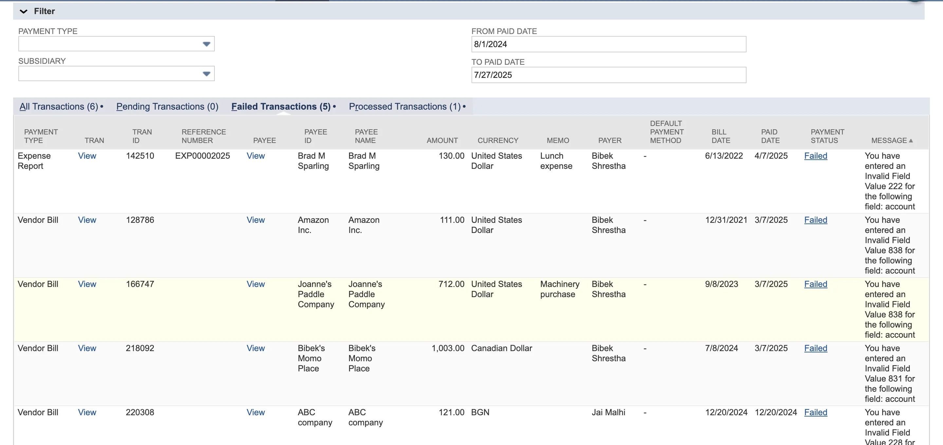The image size is (943, 445).
Task: View payee for Amazon Inc. row
Action: [255, 220]
